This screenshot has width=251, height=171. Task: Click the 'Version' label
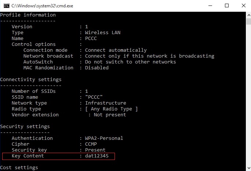pyautogui.click(x=22, y=27)
